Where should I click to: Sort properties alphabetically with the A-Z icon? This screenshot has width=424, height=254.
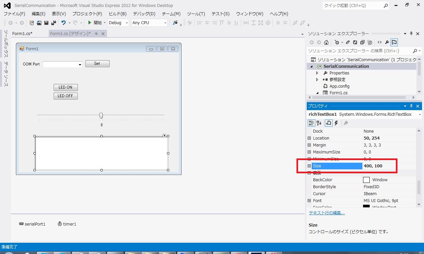pyautogui.click(x=319, y=123)
